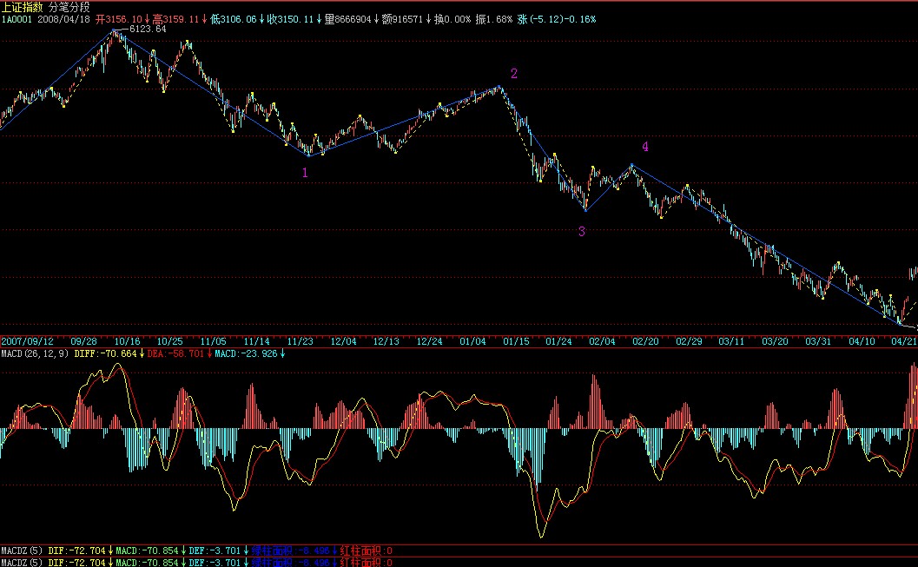
Task: Click the 2007/09/12 date on time axis
Action: pyautogui.click(x=27, y=342)
